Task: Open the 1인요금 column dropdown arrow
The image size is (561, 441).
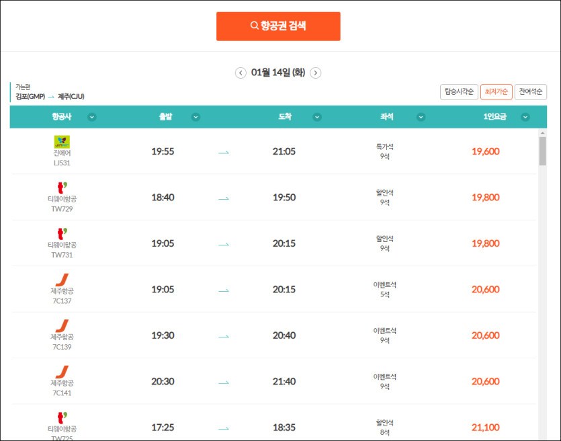Action: (x=525, y=117)
